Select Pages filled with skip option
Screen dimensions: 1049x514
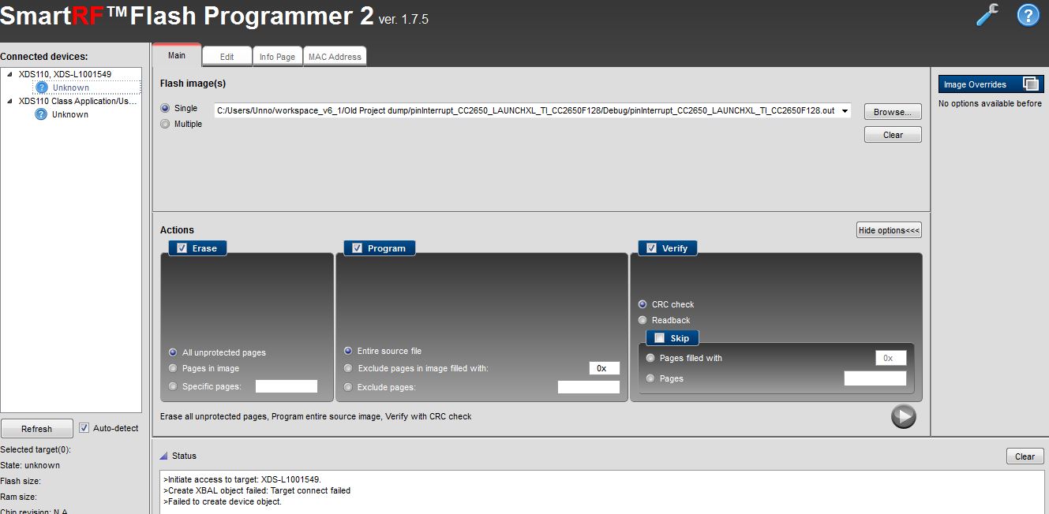tap(650, 358)
